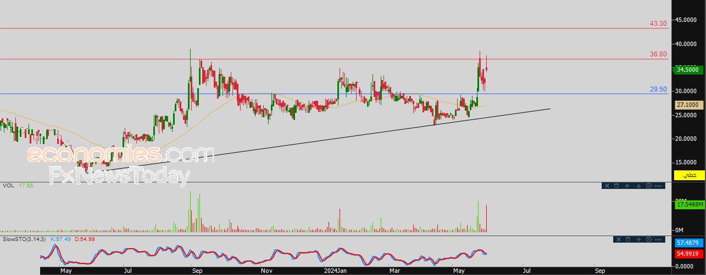Close the VOL indicator panel
Image resolution: width=706 pixels, height=275 pixels.
pyautogui.click(x=607, y=186)
